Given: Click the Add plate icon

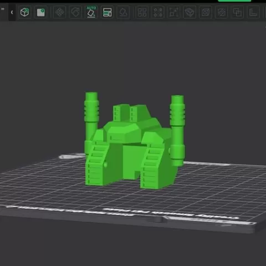Looking at the screenshot, I should point(41,12).
